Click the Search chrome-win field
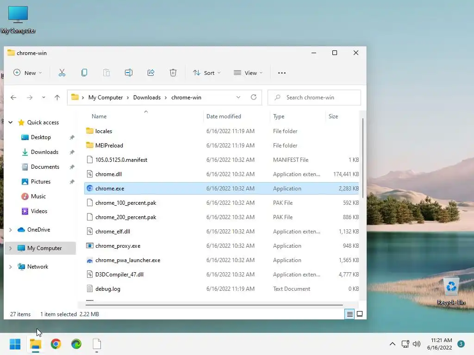 tap(314, 98)
